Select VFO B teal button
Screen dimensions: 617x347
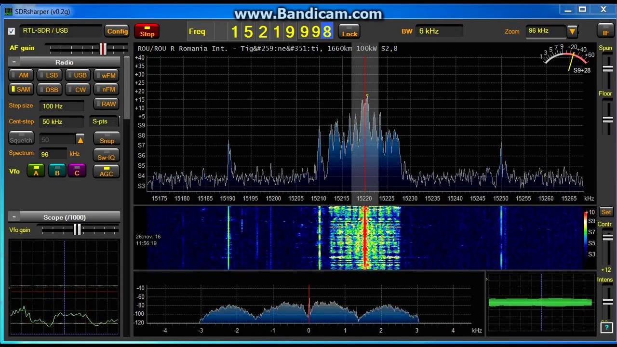coord(57,171)
